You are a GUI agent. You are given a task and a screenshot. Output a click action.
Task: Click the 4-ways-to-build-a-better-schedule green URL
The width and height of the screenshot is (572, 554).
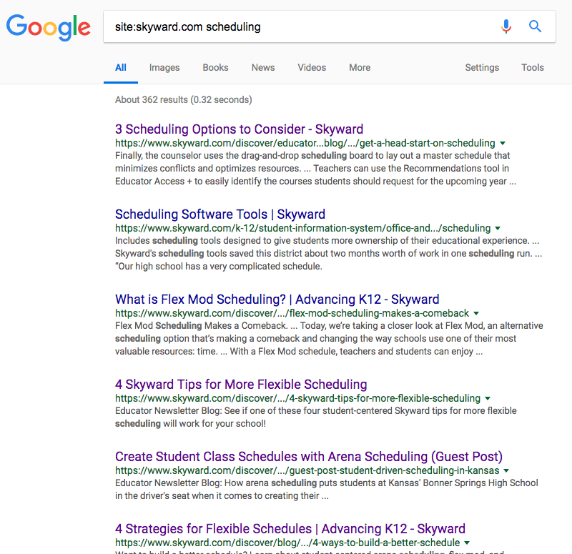[x=287, y=543]
